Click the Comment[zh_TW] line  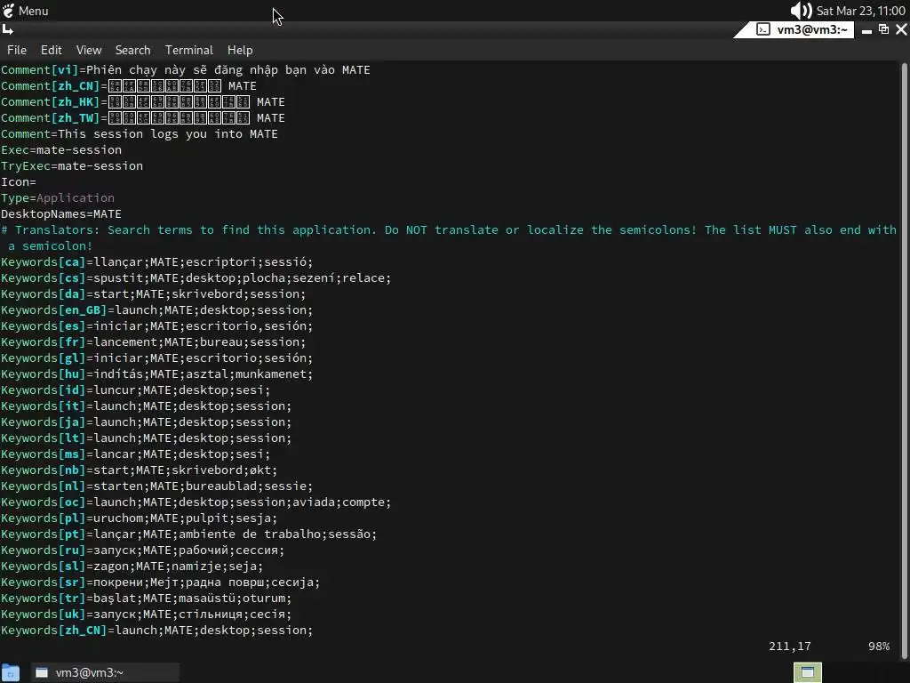[143, 118]
